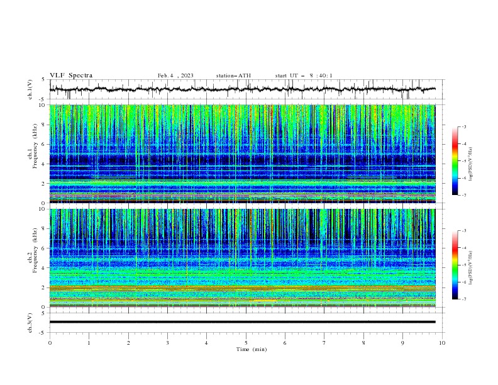The image size is (498, 385).
Task: Click the ch.1 color bar "log(PSD)(V²/Hz)" label
Action: point(471,164)
